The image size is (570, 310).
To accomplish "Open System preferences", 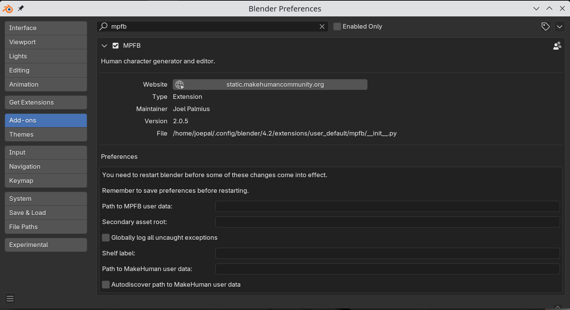I will click(x=46, y=199).
